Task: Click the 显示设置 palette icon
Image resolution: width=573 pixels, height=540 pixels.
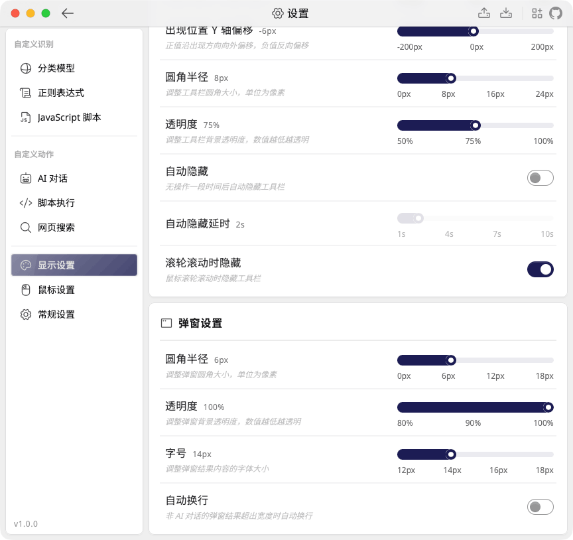Action: pyautogui.click(x=26, y=265)
